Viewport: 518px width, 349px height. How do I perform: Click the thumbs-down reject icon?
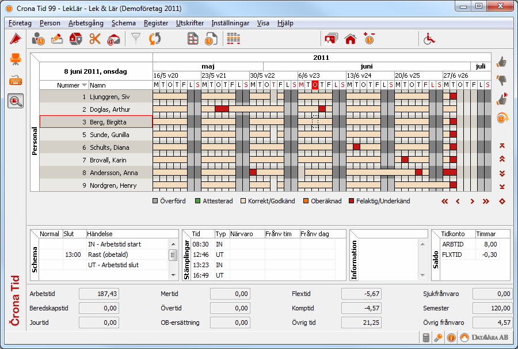[502, 80]
